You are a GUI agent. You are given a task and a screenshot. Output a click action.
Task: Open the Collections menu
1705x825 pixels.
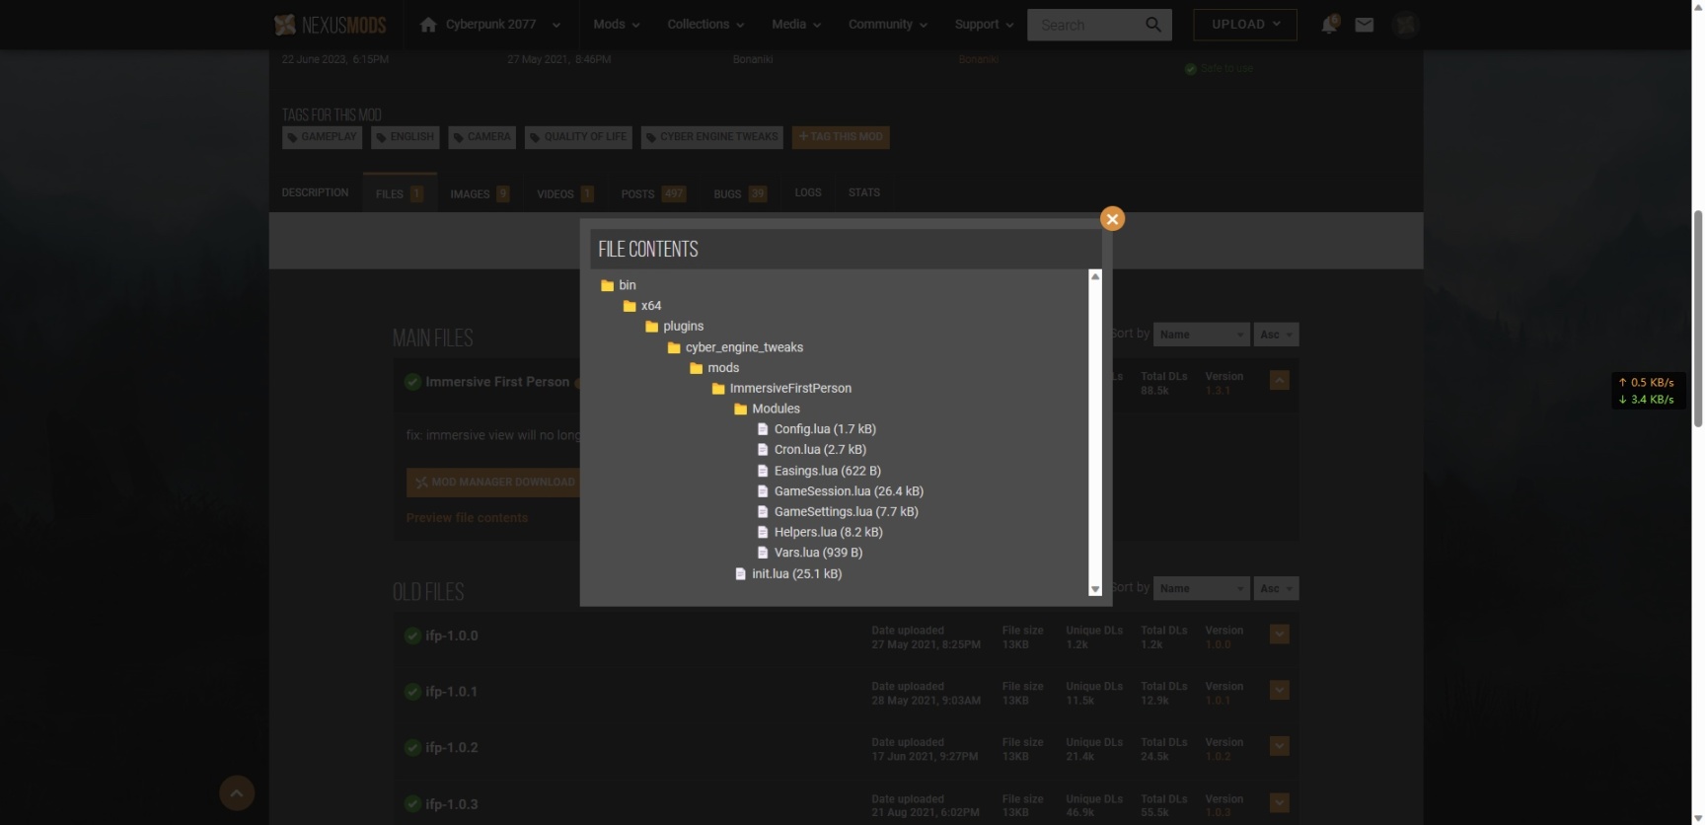click(x=705, y=25)
